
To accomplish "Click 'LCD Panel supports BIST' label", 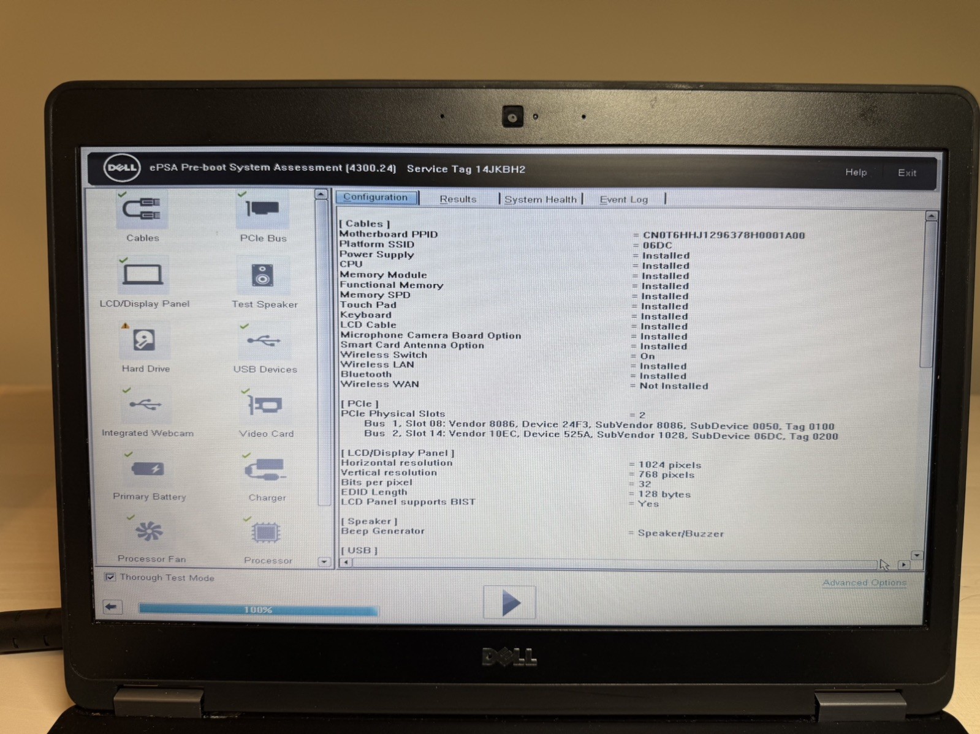I will 408,502.
